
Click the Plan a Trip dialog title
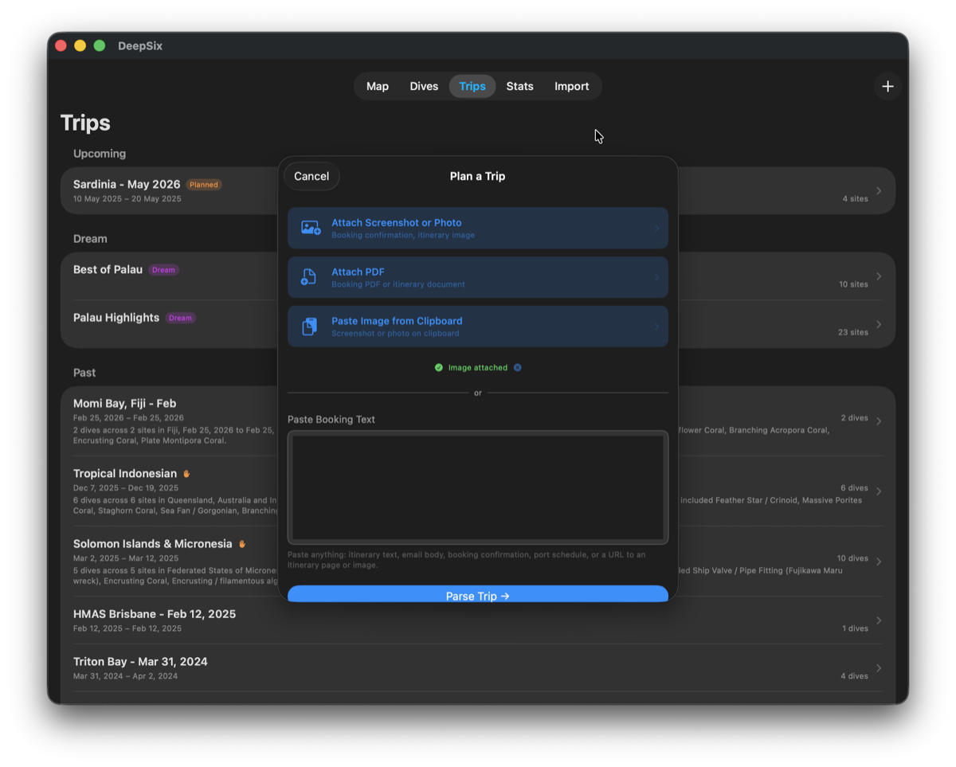tap(477, 176)
